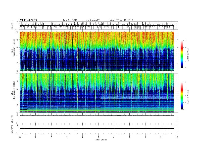
Task: Click the 2 kHz tick label on ch.1 spectrogram
Action: [18, 63]
